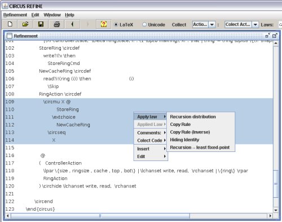The height and width of the screenshot is (222, 282).
Task: Open the Colect Act... combo box dropdown
Action: [x=255, y=25]
